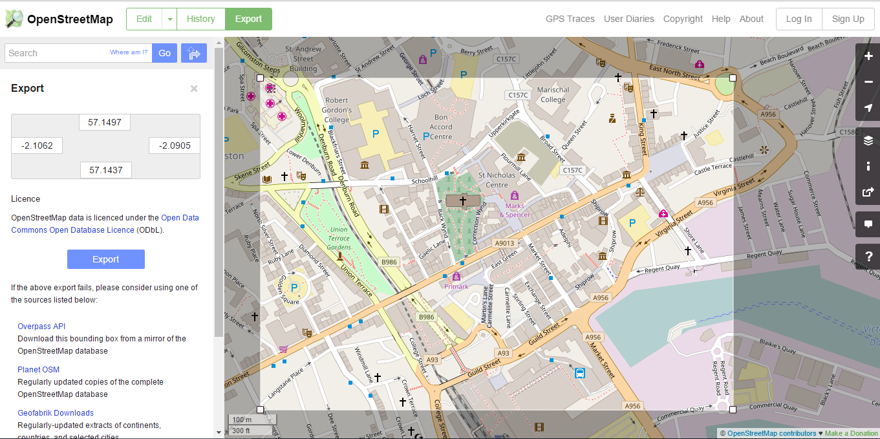Click the Marischal College label
Screen dimensions: 880x439
tap(553, 94)
